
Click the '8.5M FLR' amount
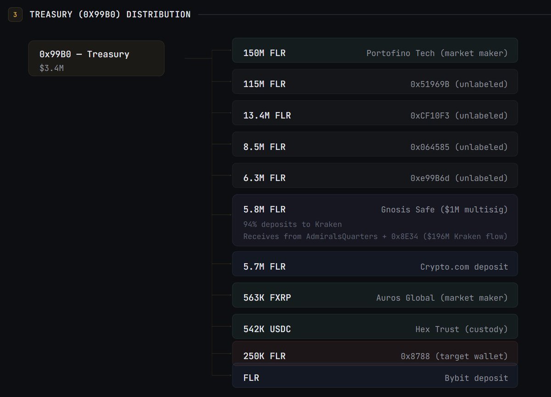tap(264, 147)
